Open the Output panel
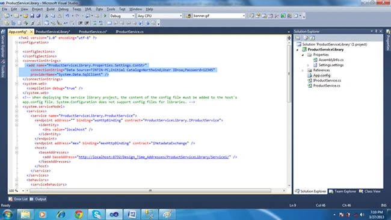The height and width of the screenshot is (220, 391). [38, 199]
